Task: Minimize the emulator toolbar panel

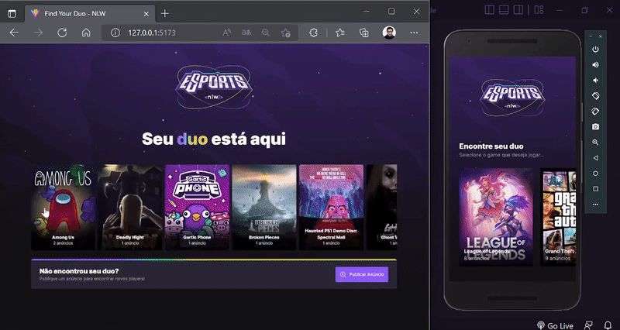Action: [x=591, y=36]
